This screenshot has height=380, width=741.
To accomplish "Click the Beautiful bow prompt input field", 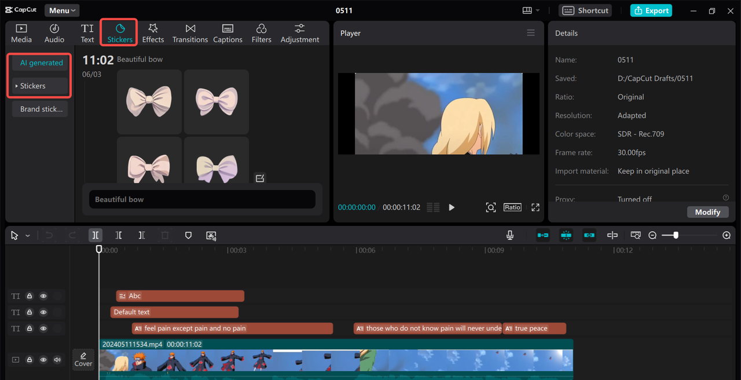I will click(x=202, y=199).
